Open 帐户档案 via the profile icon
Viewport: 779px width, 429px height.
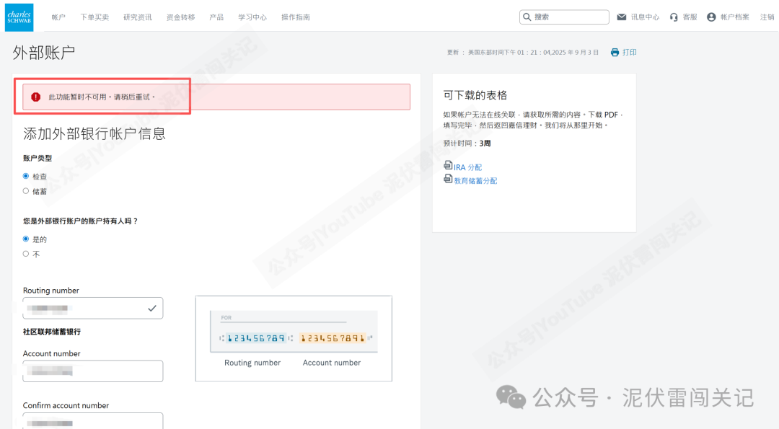711,16
